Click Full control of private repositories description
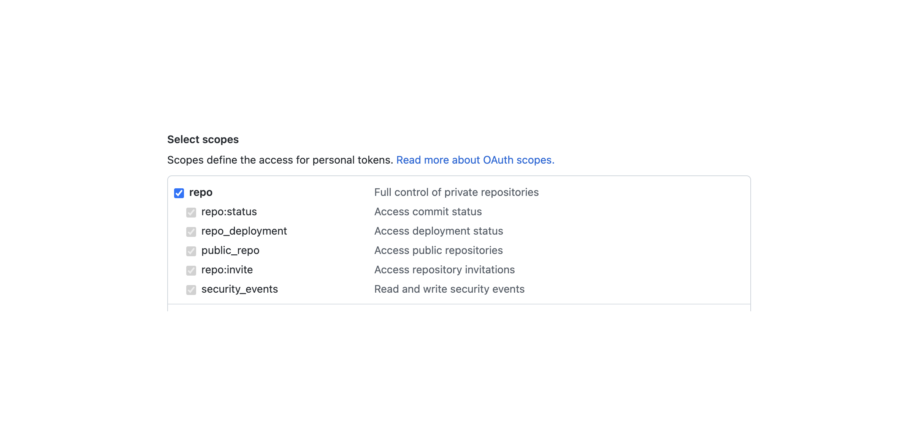Screen dimensions: 913x432 point(456,192)
